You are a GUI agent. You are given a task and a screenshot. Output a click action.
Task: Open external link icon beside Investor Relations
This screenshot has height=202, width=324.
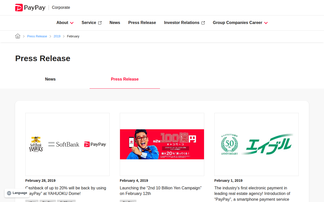pos(203,23)
